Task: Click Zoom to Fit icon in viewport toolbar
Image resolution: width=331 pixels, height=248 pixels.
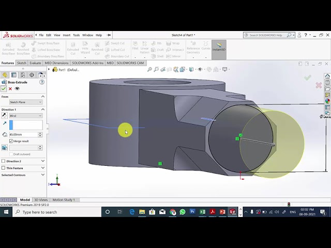Action: point(149,69)
